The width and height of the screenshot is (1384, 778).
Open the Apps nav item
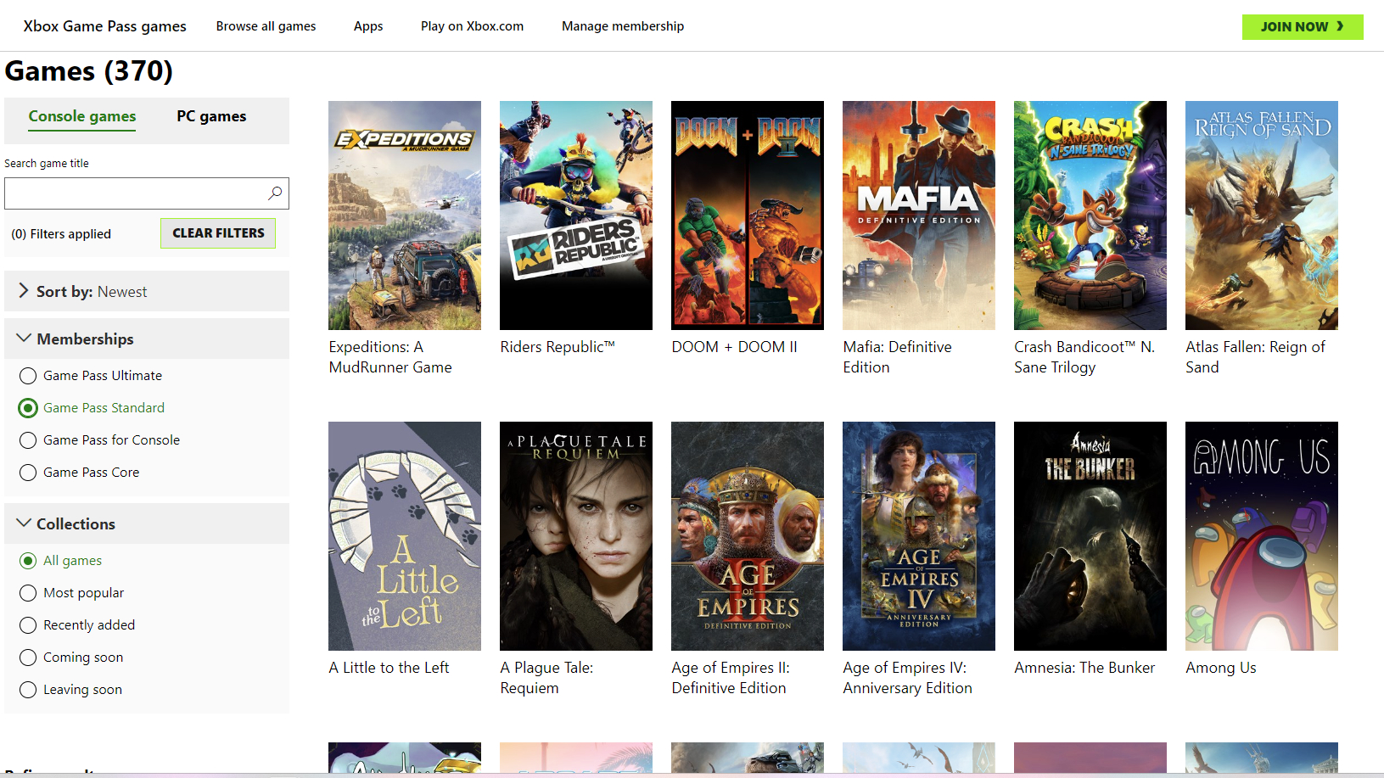[x=368, y=26]
